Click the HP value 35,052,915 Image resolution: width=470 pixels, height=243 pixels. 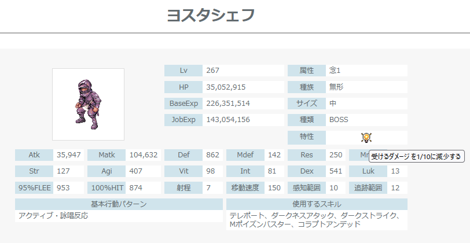point(226,87)
